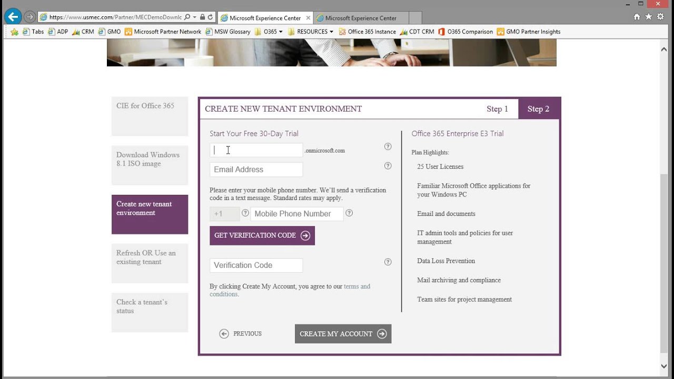The image size is (674, 379).
Task: Go back with the browser back arrow
Action: [13, 17]
